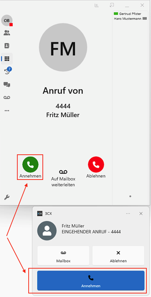Close the 3CX notification popup

141,213
